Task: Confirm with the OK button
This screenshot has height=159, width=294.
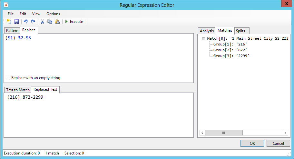Action: coord(252,144)
